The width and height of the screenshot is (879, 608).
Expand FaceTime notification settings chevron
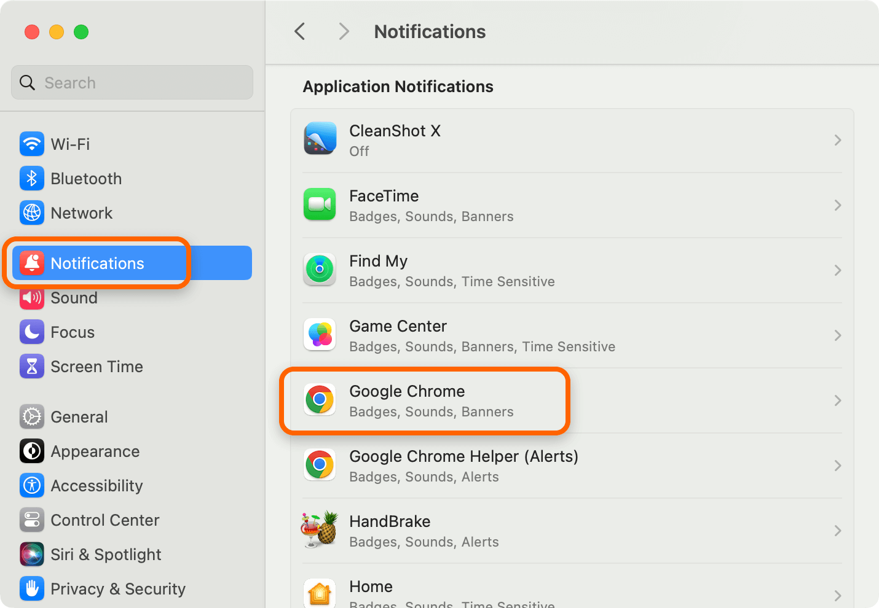pos(838,205)
